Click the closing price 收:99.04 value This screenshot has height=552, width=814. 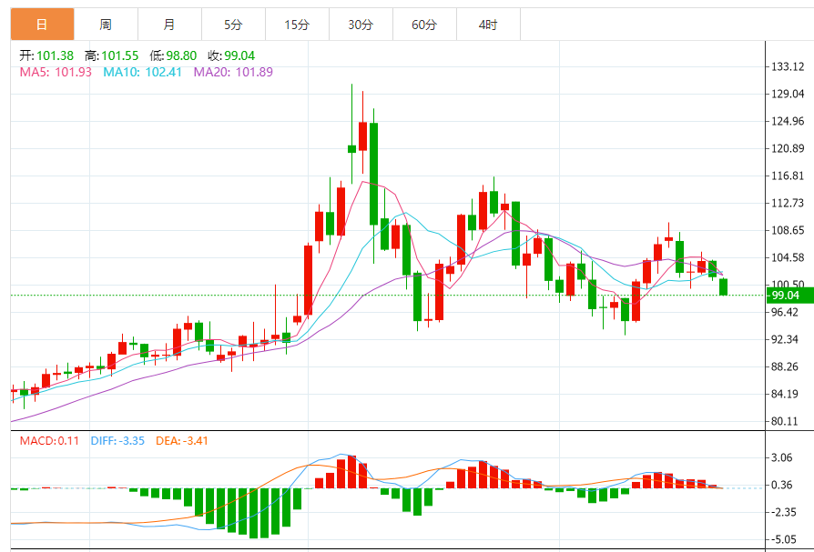pyautogui.click(x=231, y=55)
